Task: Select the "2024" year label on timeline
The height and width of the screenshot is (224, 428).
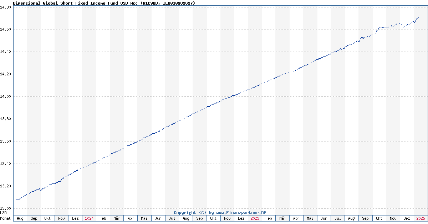Action: [x=88, y=218]
